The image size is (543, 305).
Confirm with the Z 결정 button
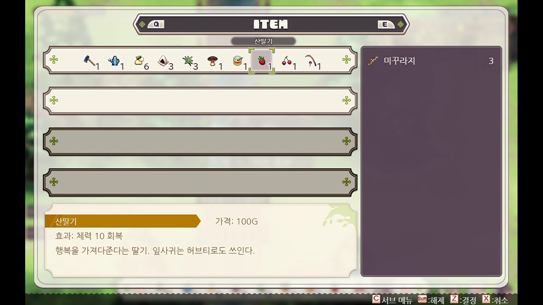pyautogui.click(x=463, y=299)
